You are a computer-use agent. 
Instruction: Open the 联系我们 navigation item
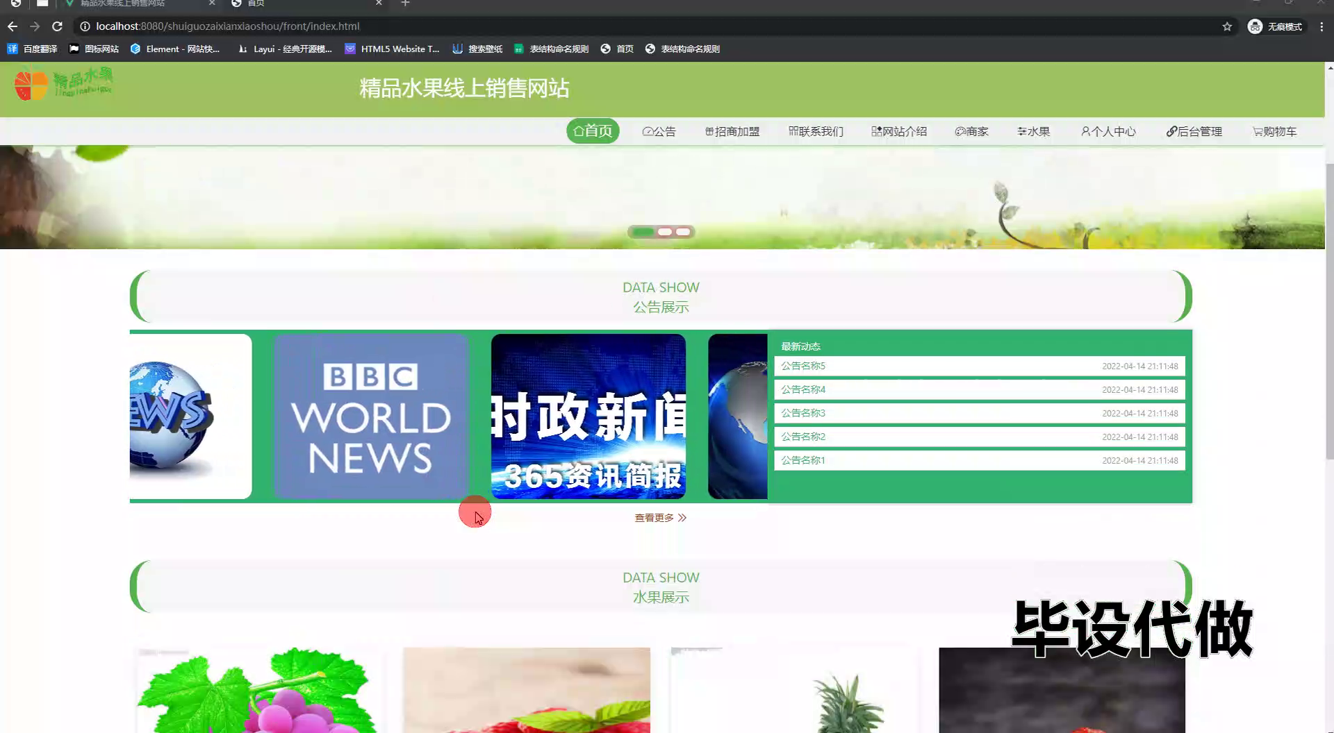[816, 131]
